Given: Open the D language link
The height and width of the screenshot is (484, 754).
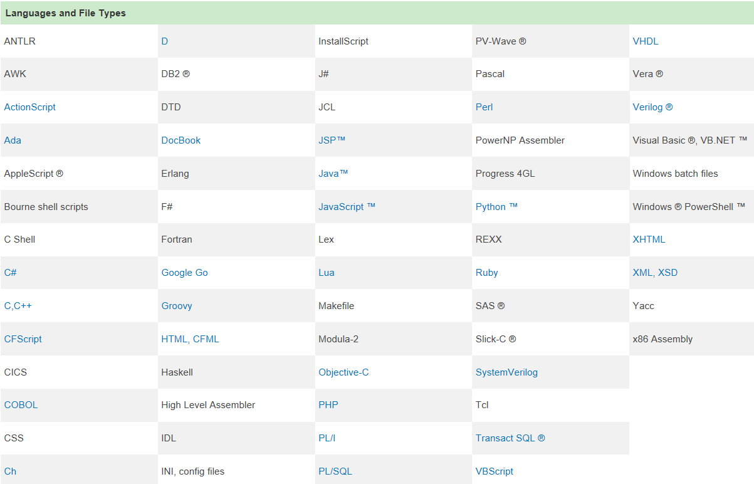Looking at the screenshot, I should pyautogui.click(x=165, y=41).
